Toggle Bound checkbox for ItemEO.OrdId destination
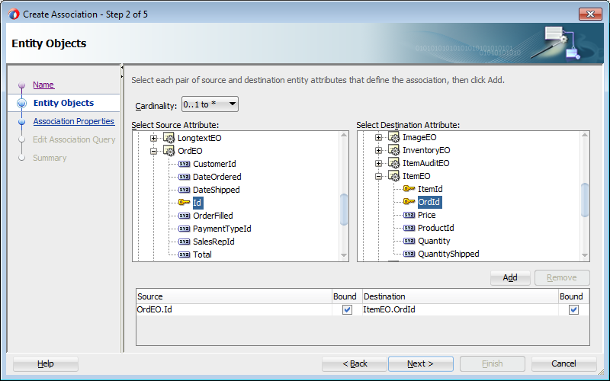Viewport: 610px width, 381px height. [x=573, y=310]
